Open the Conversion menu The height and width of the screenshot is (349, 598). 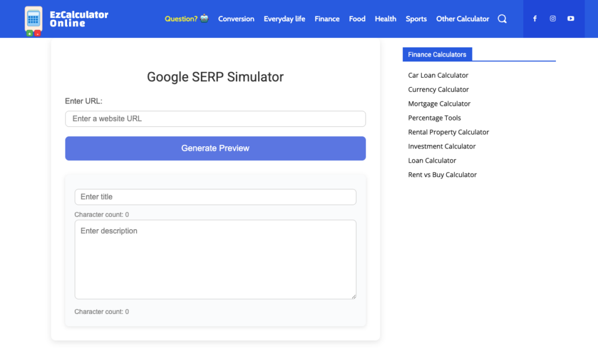coord(236,19)
